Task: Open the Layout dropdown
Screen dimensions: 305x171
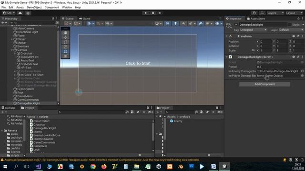Action: click(295, 13)
